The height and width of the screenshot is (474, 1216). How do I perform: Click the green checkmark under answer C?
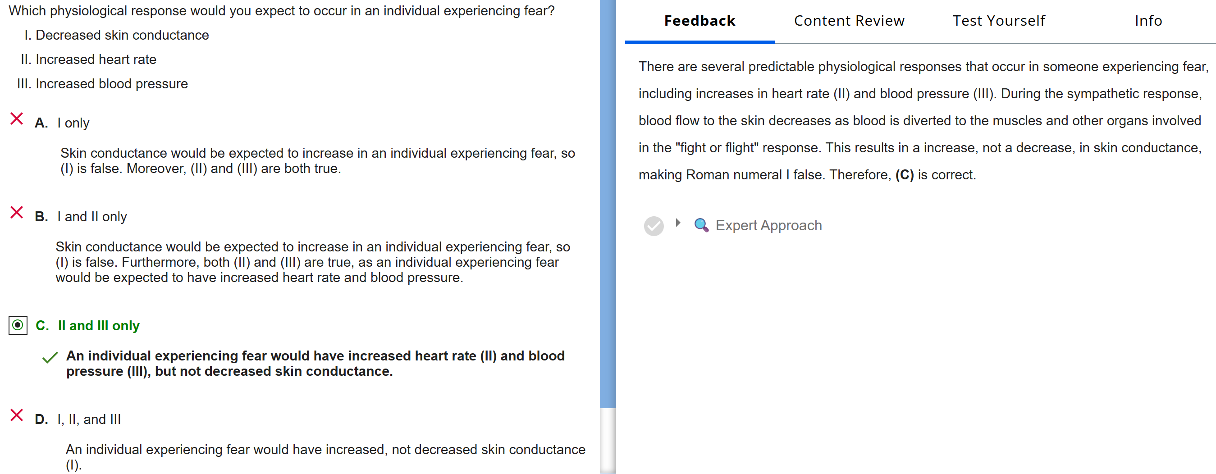coord(50,358)
